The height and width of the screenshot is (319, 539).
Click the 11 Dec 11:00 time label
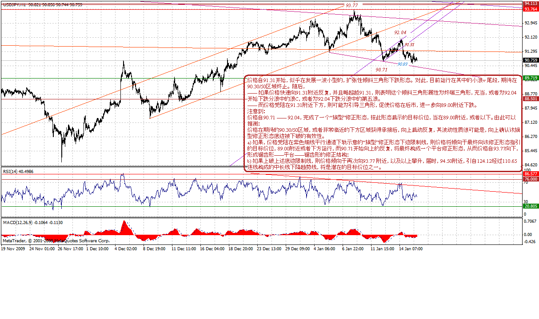click(184, 249)
